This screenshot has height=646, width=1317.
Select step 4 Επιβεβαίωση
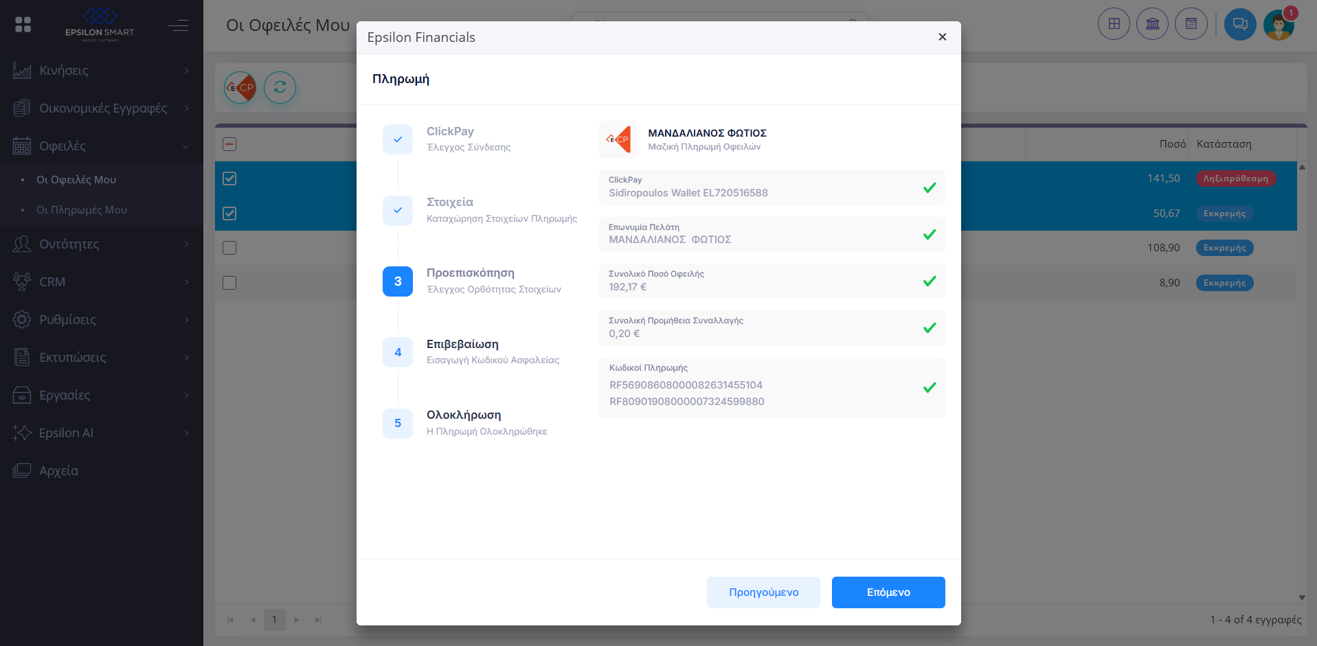(398, 352)
